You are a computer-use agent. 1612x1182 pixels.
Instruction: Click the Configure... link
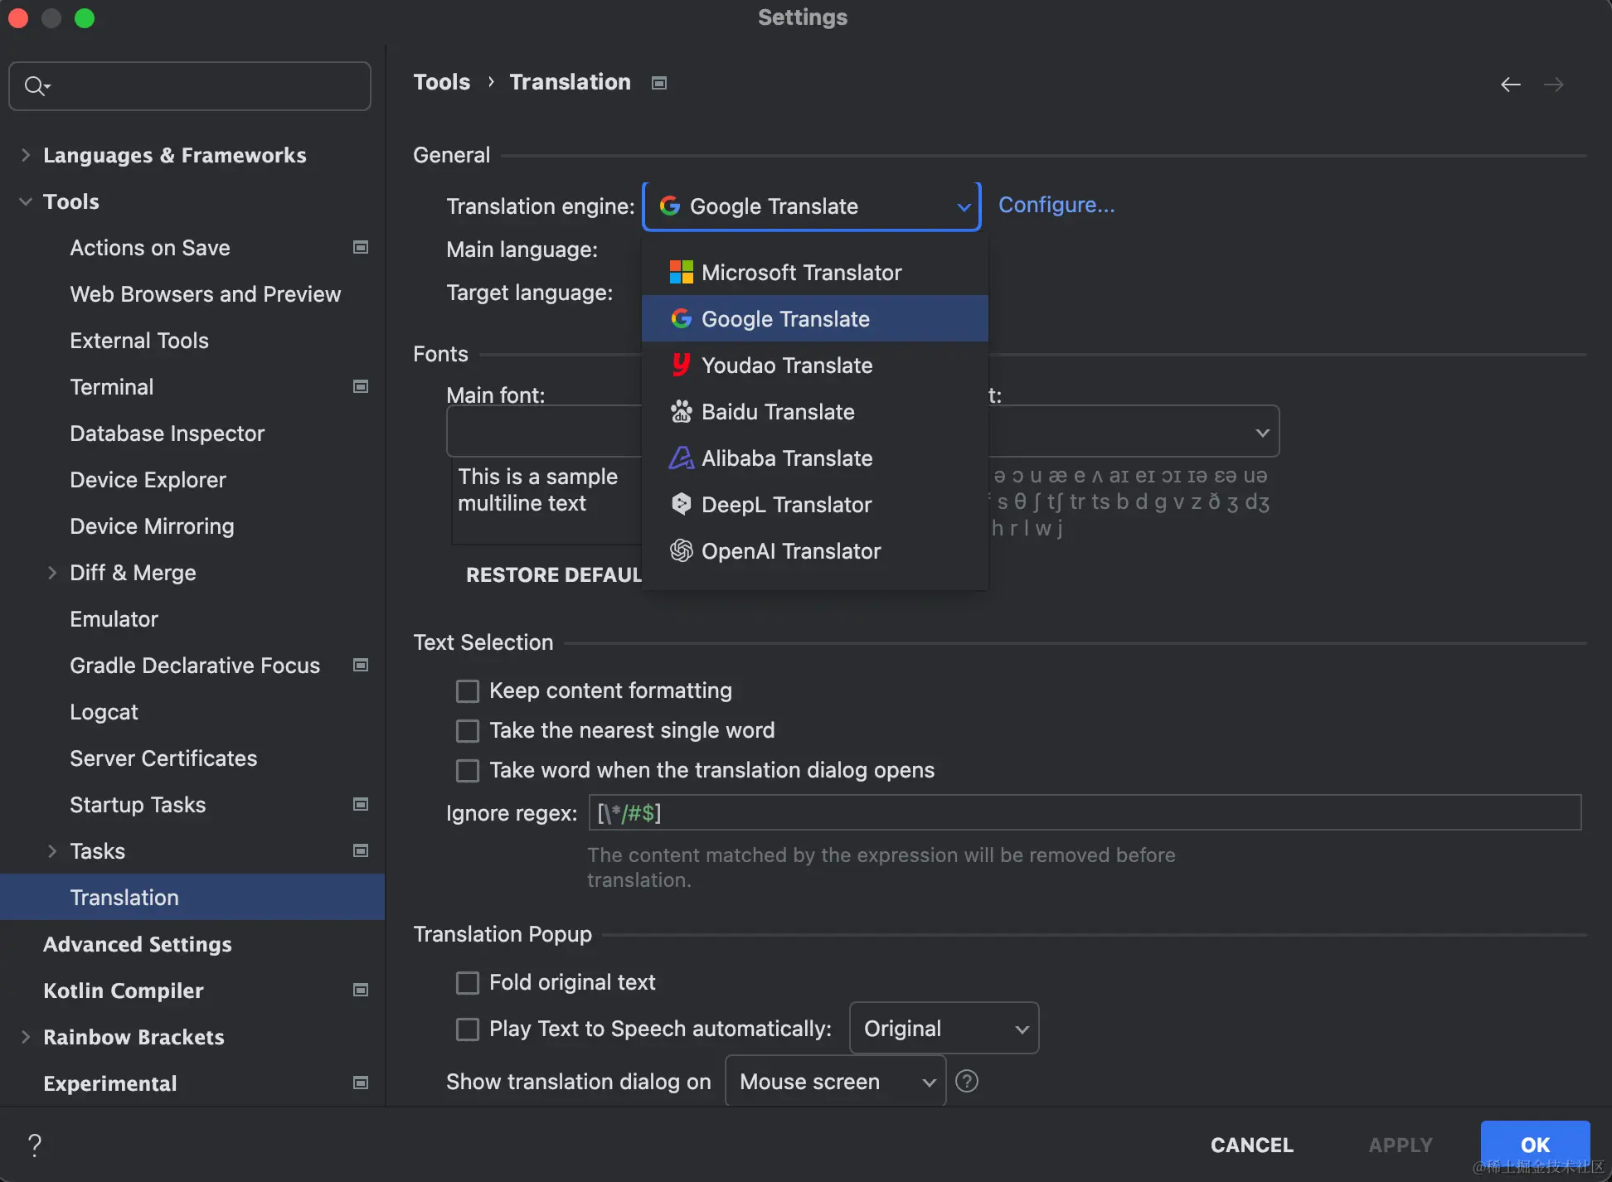tap(1056, 205)
